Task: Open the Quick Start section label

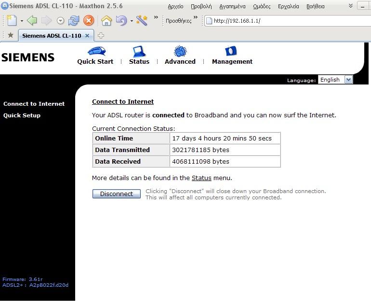Action: click(95, 61)
